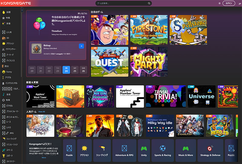Open the Adventure & RPG category tile

point(124,150)
